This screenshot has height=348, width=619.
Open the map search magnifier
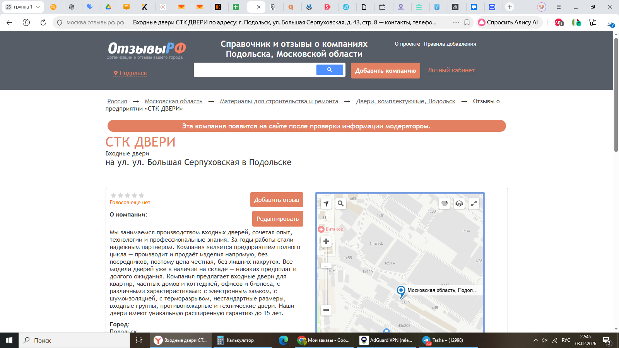(340, 203)
